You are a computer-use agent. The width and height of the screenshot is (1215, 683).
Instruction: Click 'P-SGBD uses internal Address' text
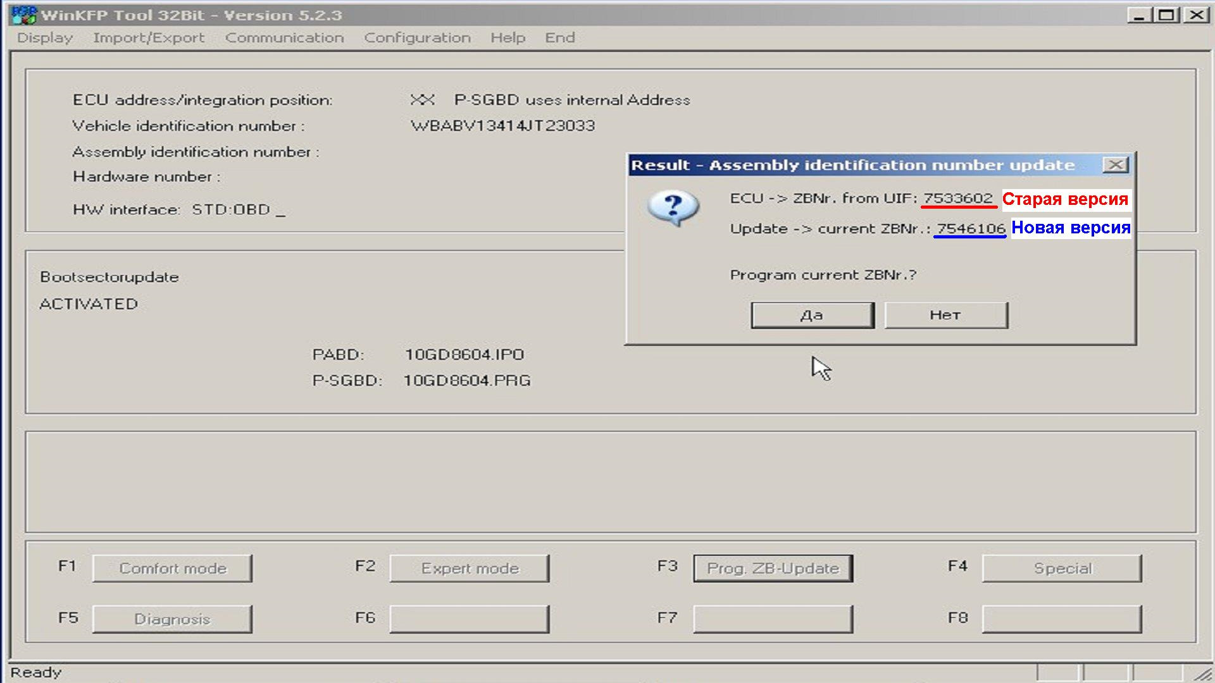point(572,100)
